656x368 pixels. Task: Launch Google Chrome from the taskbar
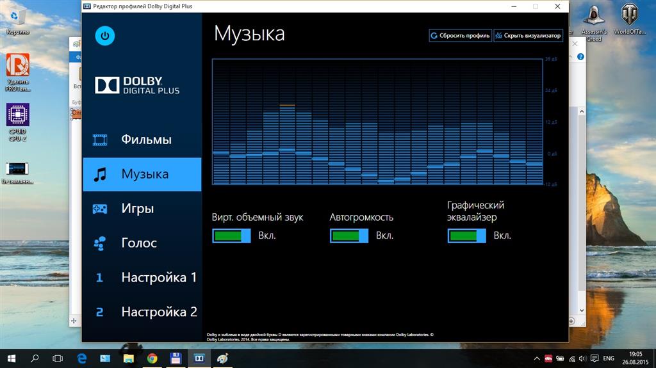[152, 358]
